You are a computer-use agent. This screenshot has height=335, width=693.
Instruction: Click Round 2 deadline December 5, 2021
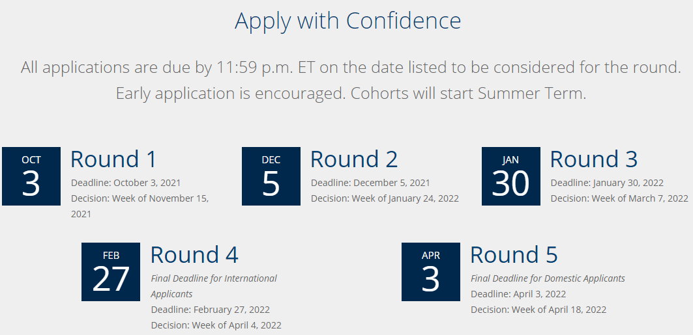click(370, 183)
